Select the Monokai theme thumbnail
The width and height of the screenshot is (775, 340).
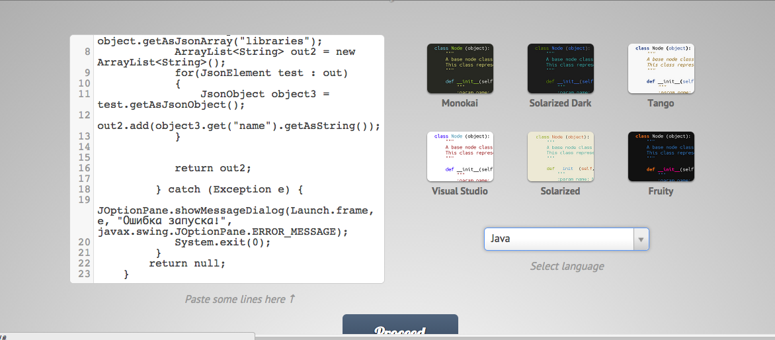coord(460,68)
